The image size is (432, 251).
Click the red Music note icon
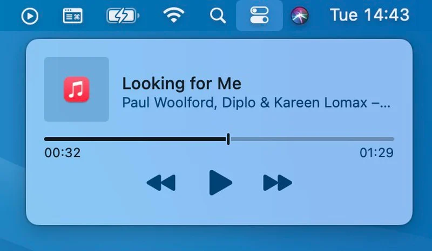click(77, 89)
